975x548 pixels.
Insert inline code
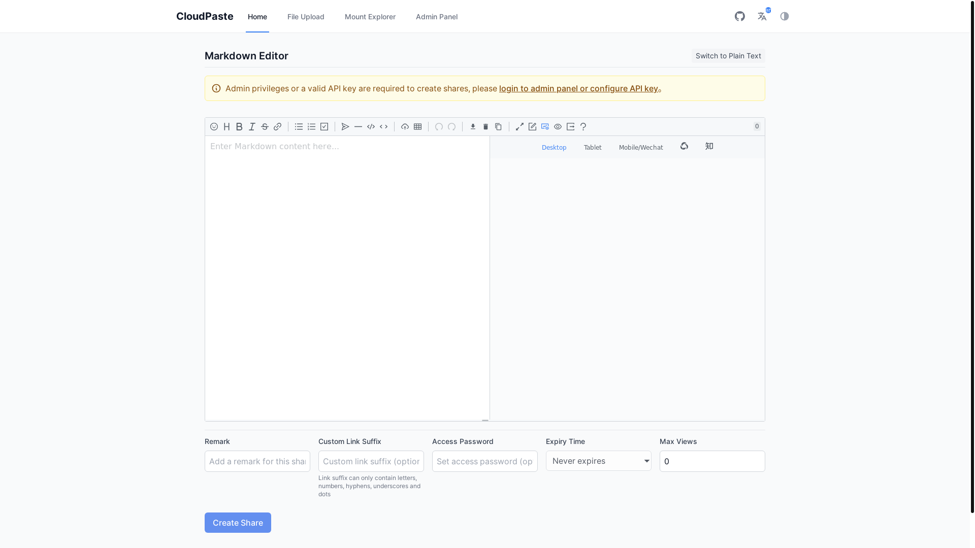tap(383, 127)
